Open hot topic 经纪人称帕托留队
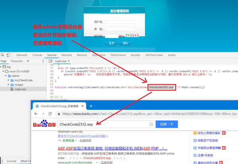 tap(209, 133)
